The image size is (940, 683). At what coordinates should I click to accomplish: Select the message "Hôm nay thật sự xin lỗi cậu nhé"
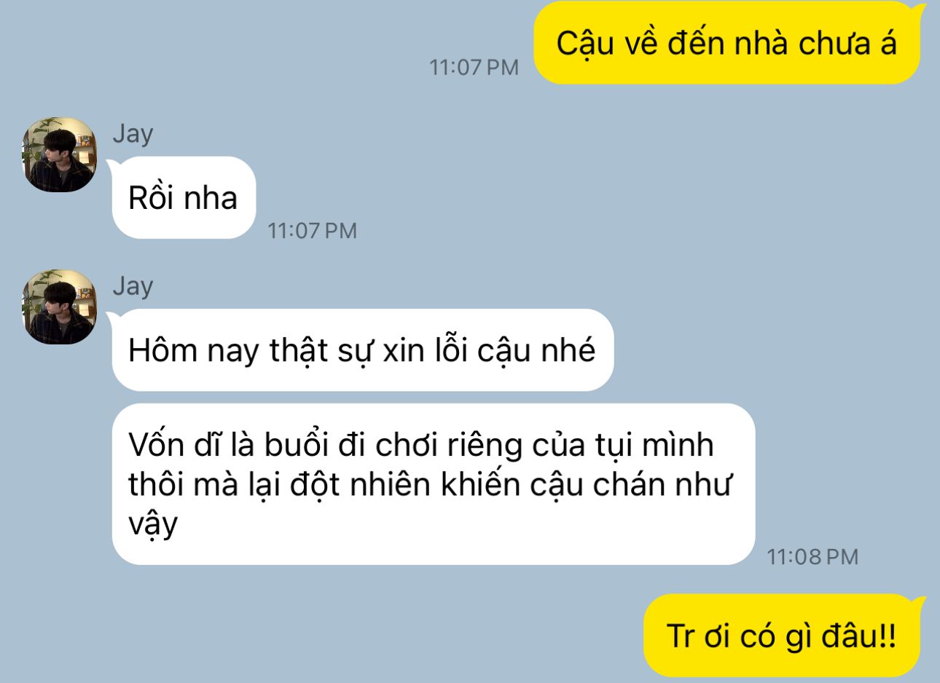[361, 350]
